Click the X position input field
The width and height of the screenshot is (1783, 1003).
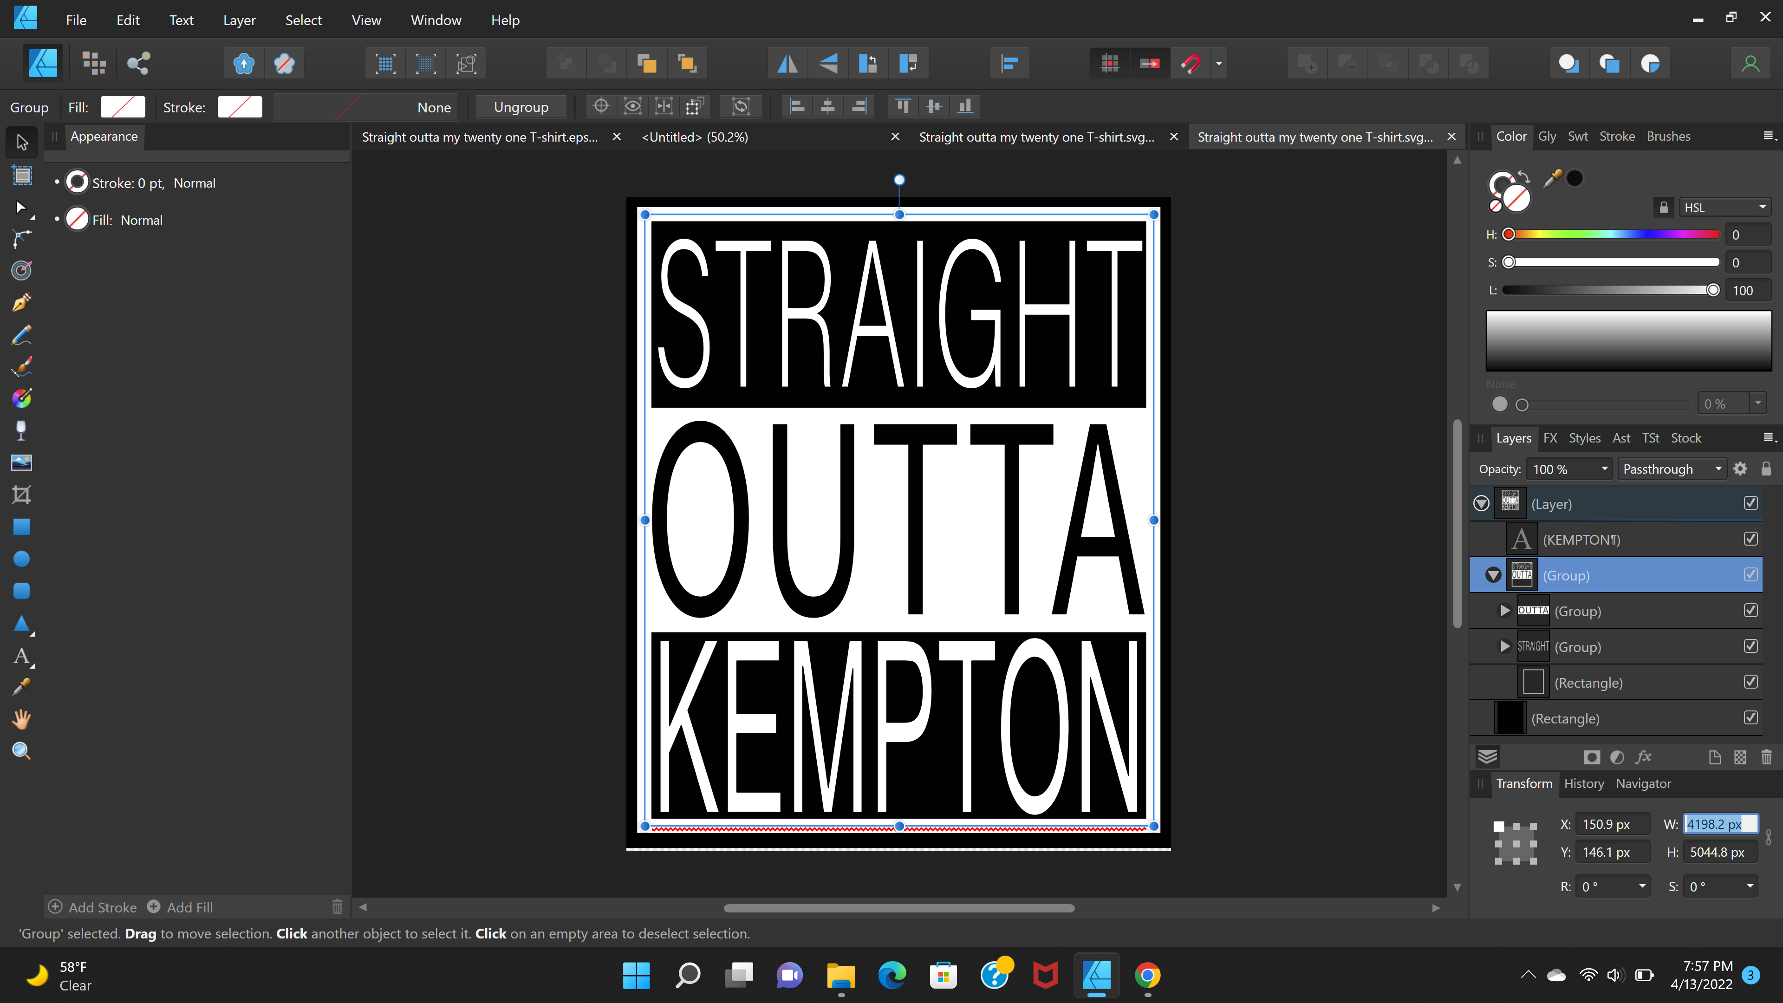1613,824
